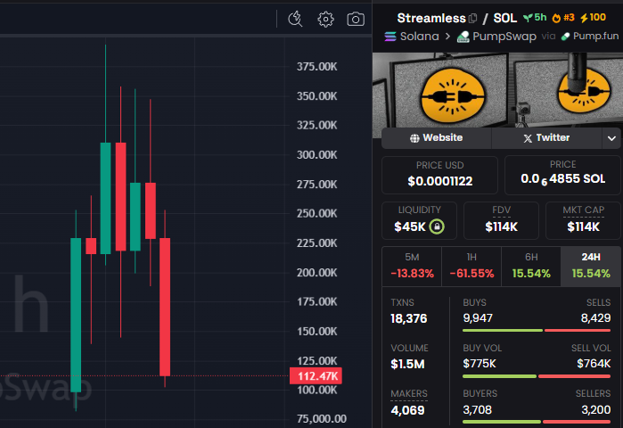Screen dimensions: 623x428
Task: Click the PRICE 4855 SOL box
Action: [562, 175]
